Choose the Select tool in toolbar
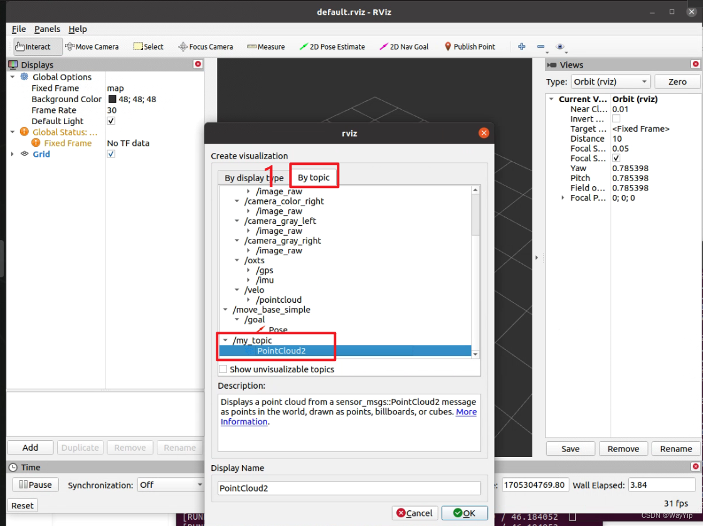703x526 pixels. pyautogui.click(x=149, y=46)
